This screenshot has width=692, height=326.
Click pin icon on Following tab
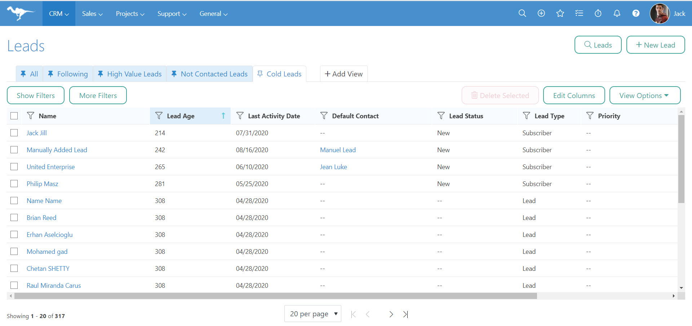50,74
